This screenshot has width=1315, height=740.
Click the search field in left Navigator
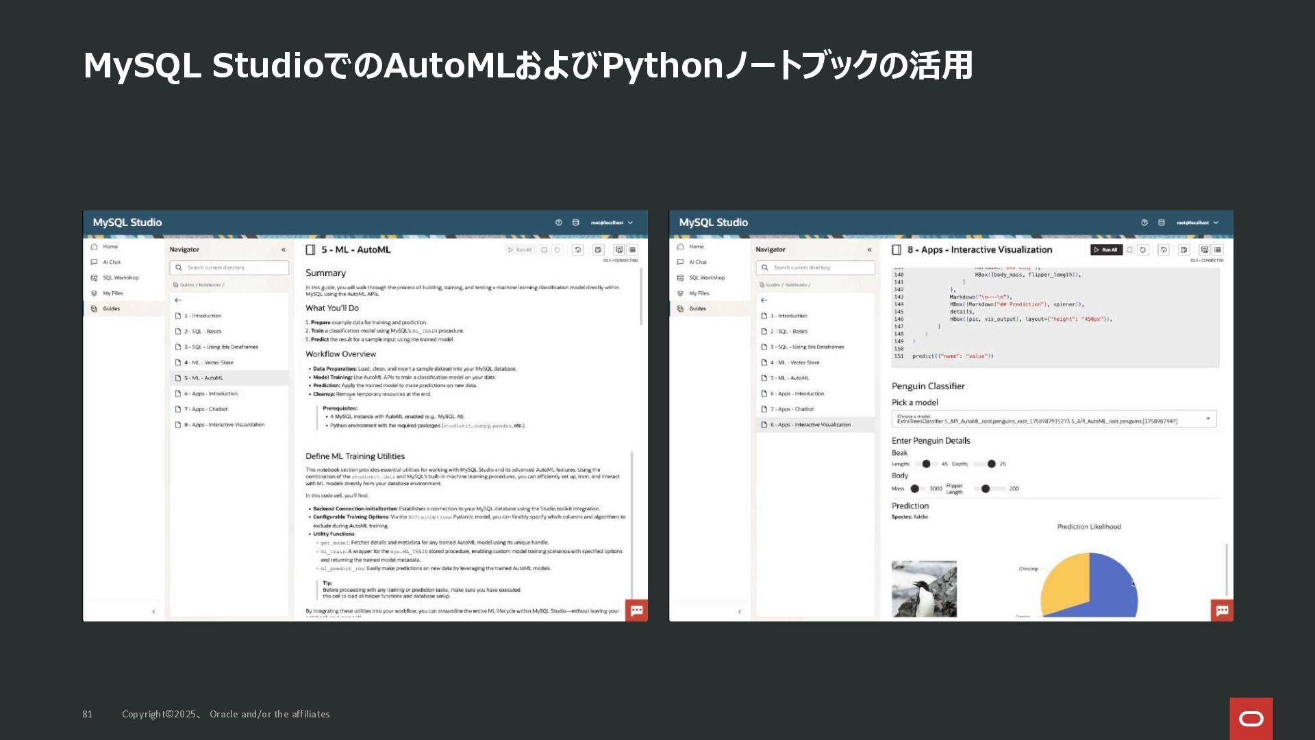pyautogui.click(x=229, y=268)
